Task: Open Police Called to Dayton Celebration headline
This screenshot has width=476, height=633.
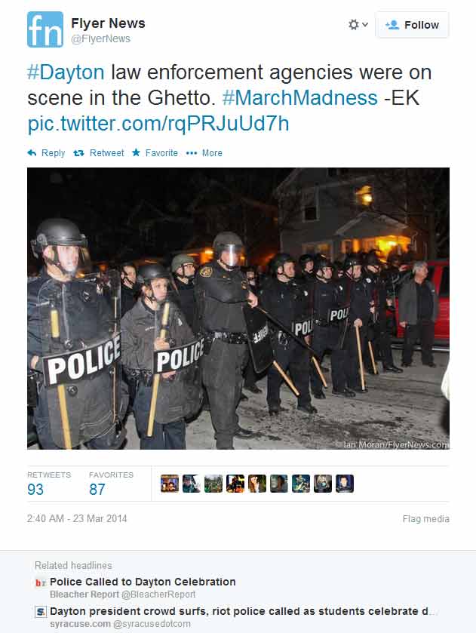Action: pos(143,582)
